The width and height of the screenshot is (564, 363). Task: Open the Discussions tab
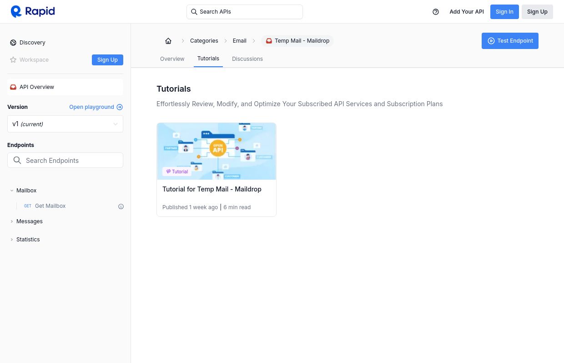(247, 59)
